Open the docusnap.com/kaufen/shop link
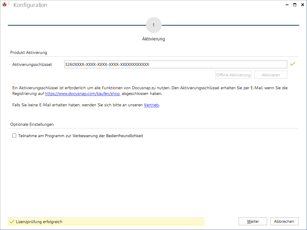Image resolution: width=307 pixels, height=230 pixels. [x=83, y=94]
